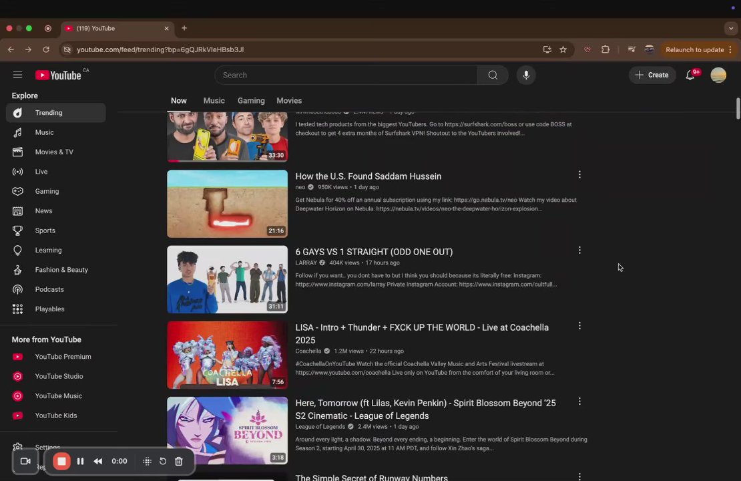Viewport: 741px width, 481px height.
Task: Open the LARRAY channel link
Action: tap(306, 263)
